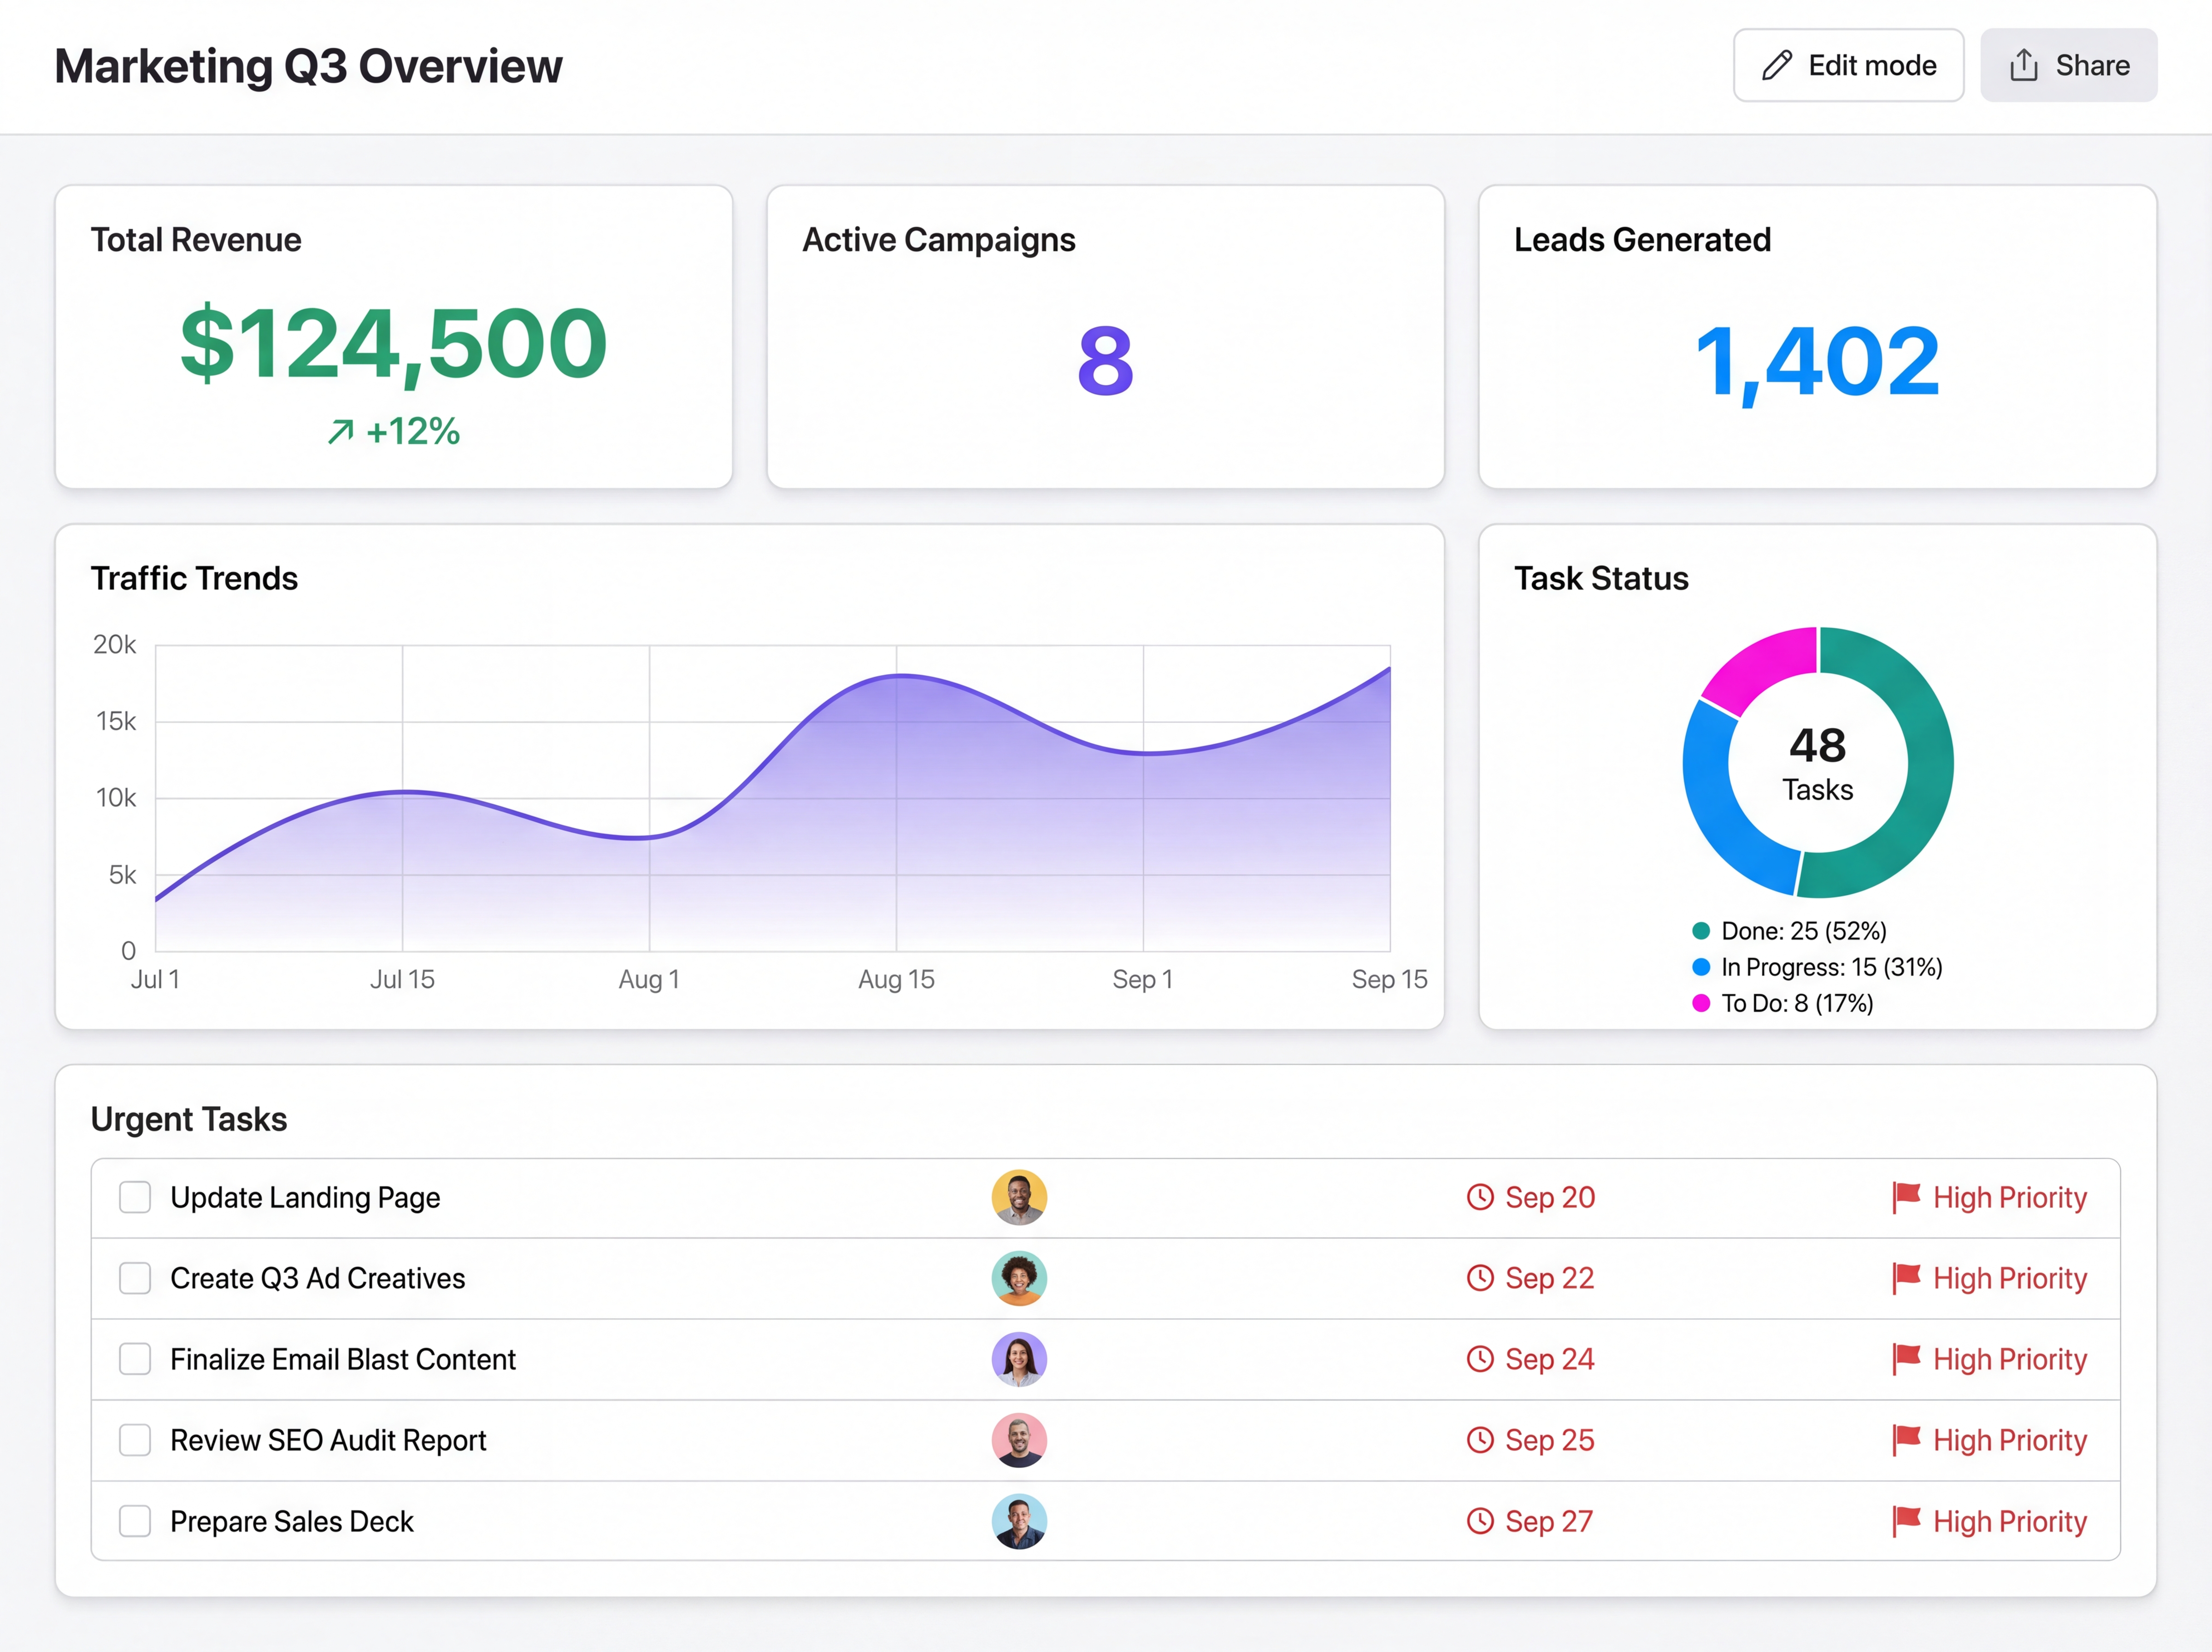Check off the Prepare Sales Deck task
The width and height of the screenshot is (2212, 1652).
point(135,1521)
